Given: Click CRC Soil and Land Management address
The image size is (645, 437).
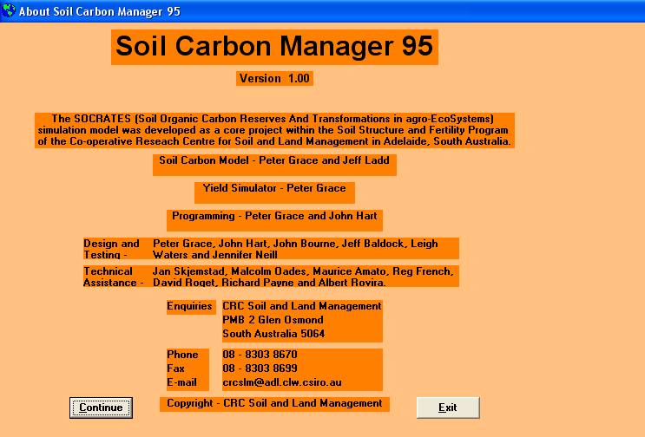Looking at the screenshot, I should click(x=302, y=306).
